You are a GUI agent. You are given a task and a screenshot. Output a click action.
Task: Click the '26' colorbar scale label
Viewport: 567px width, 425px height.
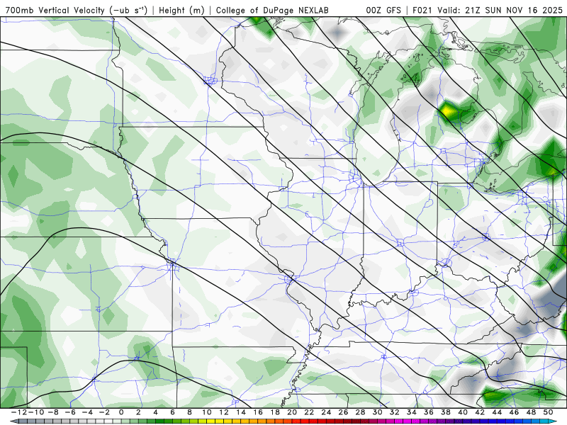[x=344, y=412]
